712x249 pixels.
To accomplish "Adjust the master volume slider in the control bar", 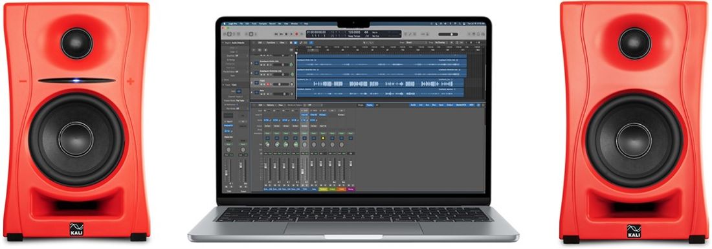I will 448,34.
